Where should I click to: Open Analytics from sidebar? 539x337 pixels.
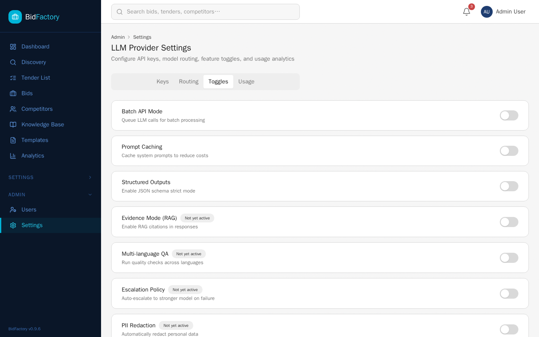tap(51, 156)
